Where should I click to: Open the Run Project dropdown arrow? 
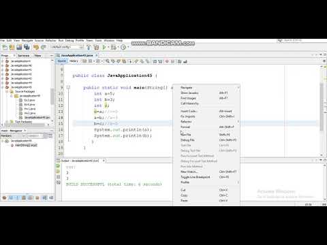click(x=108, y=47)
